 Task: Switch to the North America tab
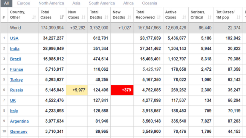point(51,3)
